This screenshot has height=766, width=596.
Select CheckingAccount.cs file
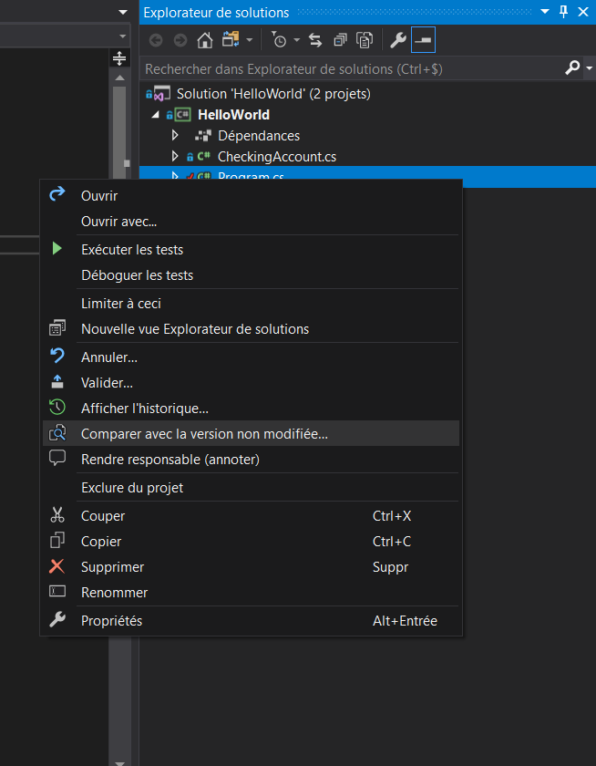277,157
